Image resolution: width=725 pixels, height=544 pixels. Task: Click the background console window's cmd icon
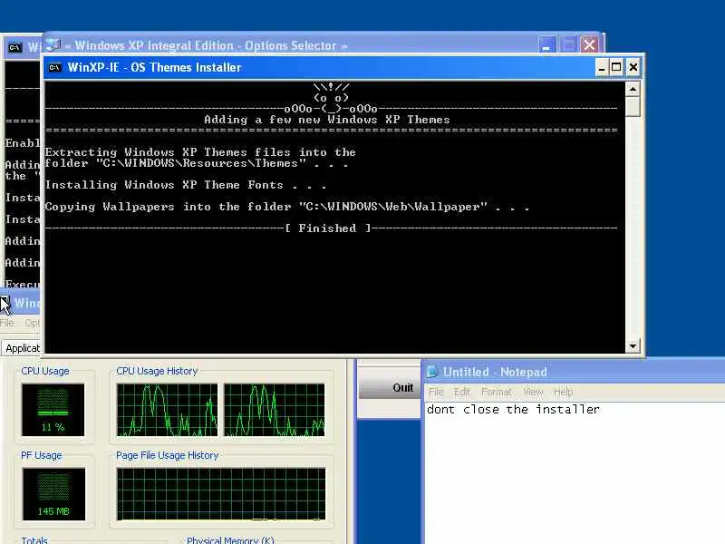[14, 47]
